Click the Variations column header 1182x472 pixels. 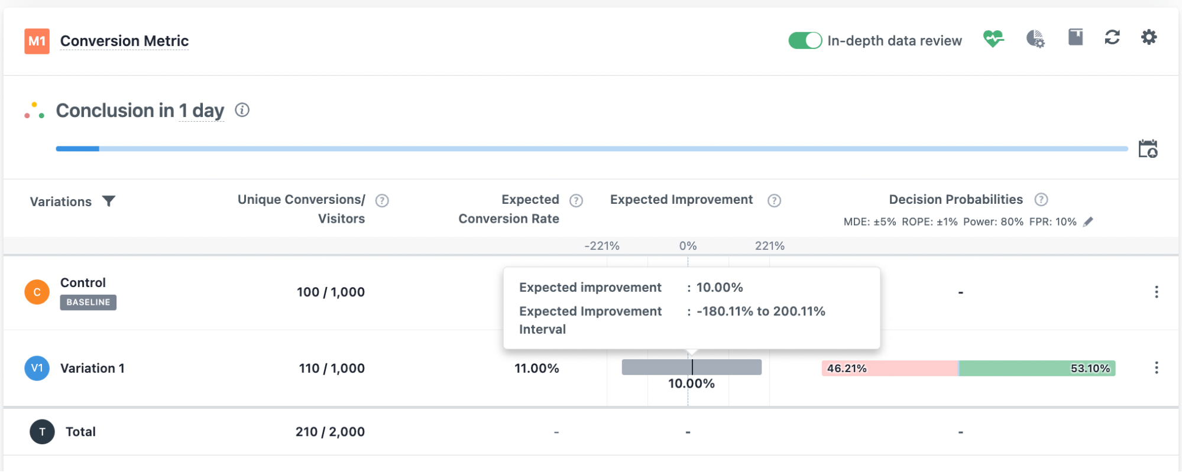(61, 201)
